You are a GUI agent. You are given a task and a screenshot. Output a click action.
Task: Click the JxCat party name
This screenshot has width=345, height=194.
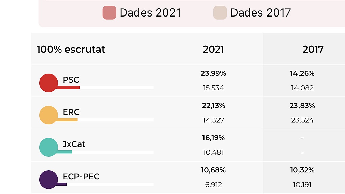[74, 144]
